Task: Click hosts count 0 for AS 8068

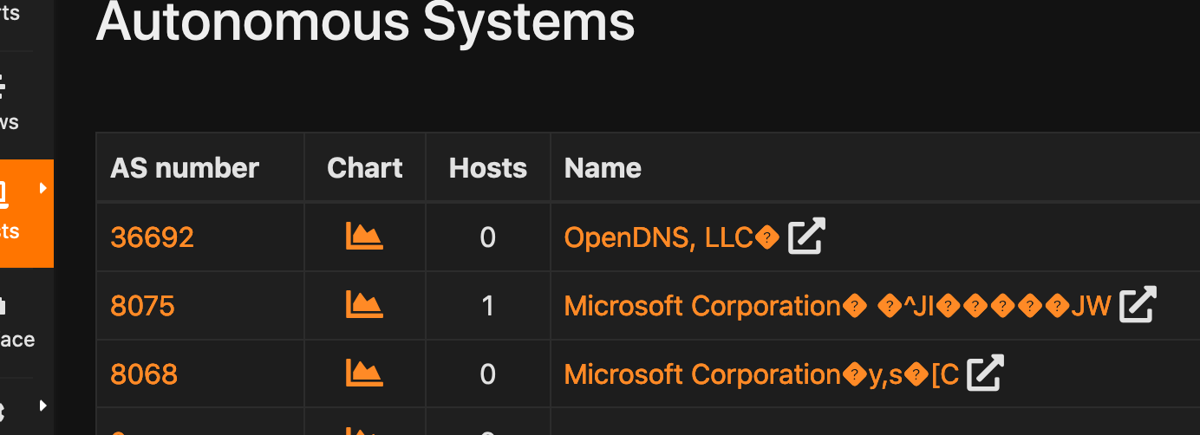Action: tap(488, 374)
